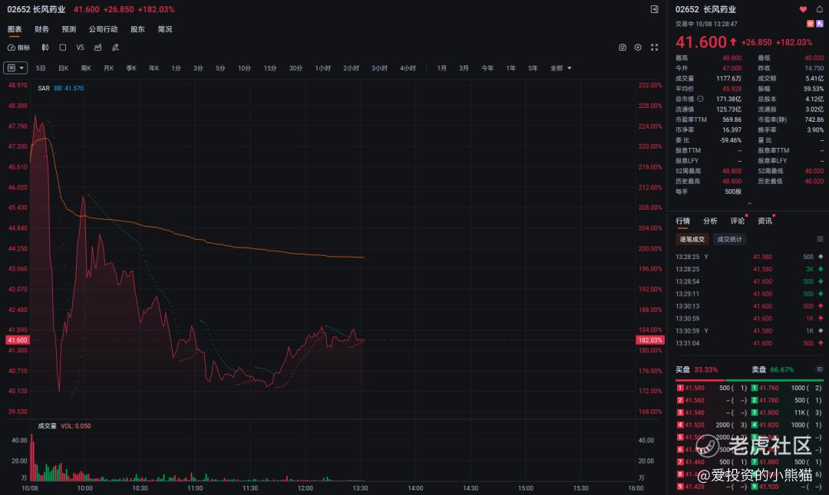Open the 指标 indicators panel
This screenshot has height=495, width=829.
tap(18, 48)
